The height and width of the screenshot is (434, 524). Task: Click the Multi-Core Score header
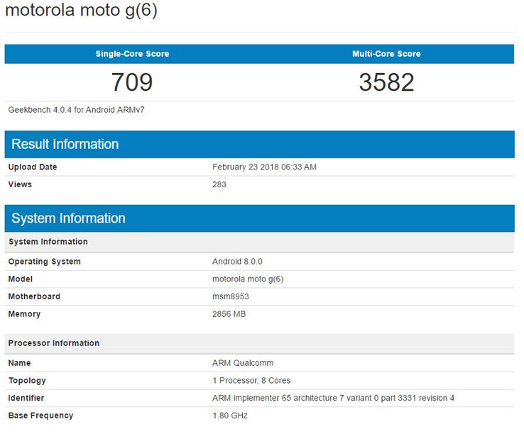[x=386, y=54]
